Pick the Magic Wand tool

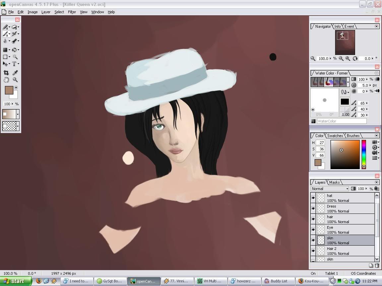tap(15, 57)
